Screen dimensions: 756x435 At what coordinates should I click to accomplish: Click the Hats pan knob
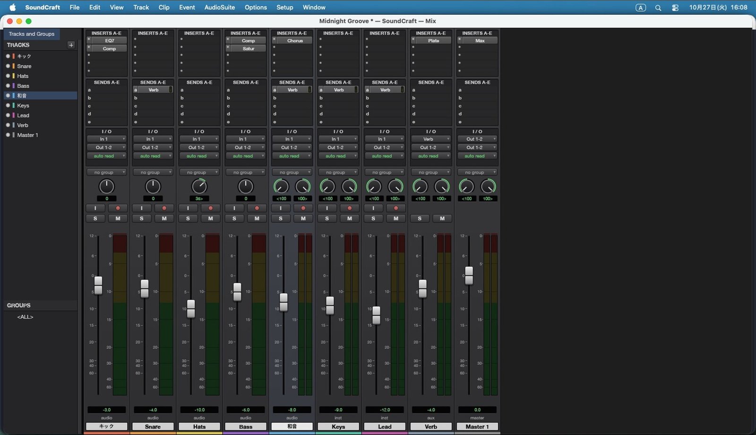[x=199, y=186]
